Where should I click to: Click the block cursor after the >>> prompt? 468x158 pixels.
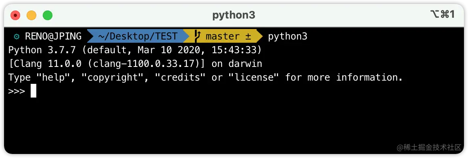pos(33,91)
